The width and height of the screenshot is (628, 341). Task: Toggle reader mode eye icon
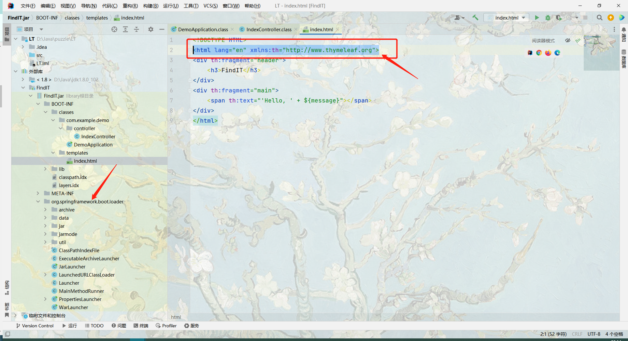568,40
